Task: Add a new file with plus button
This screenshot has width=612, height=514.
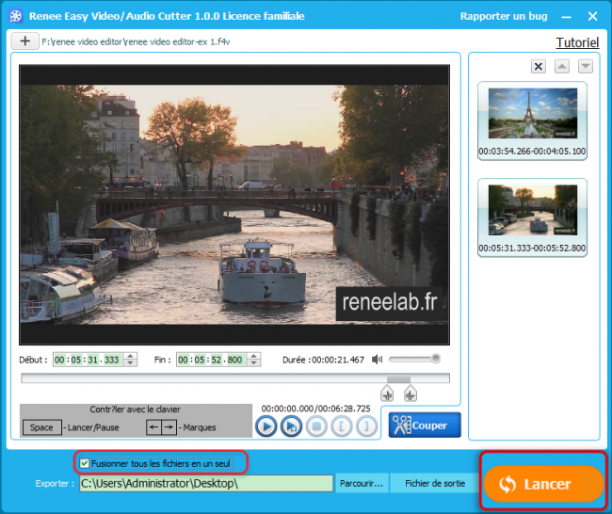Action: coord(25,41)
